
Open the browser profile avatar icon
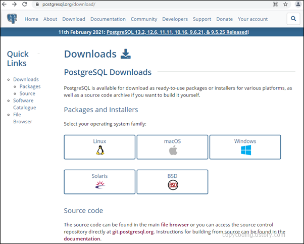[298, 4]
